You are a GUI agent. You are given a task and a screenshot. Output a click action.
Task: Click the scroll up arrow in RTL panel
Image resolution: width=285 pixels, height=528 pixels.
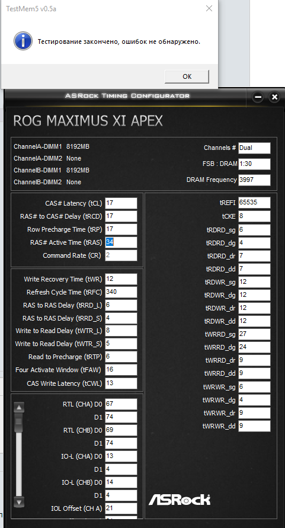19,408
